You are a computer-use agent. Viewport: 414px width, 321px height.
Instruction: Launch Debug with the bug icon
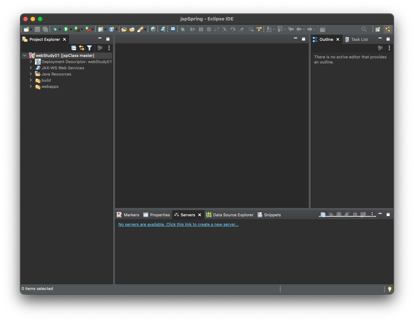click(x=55, y=29)
